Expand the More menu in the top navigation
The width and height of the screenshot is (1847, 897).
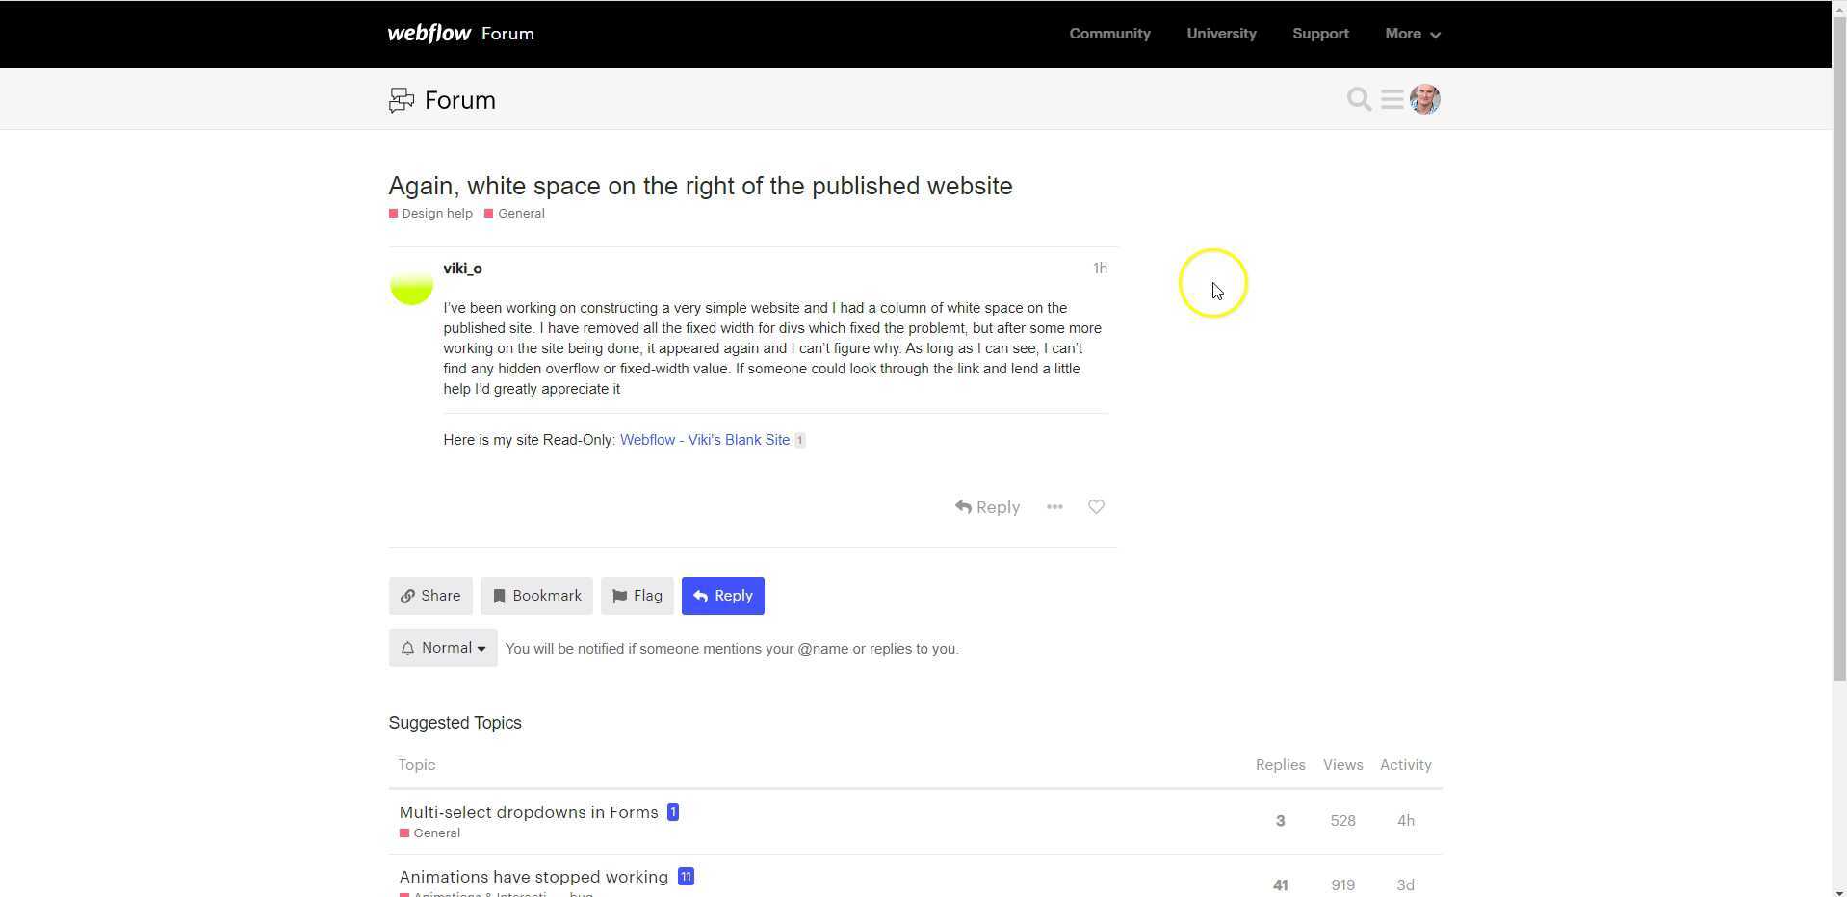coord(1413,34)
